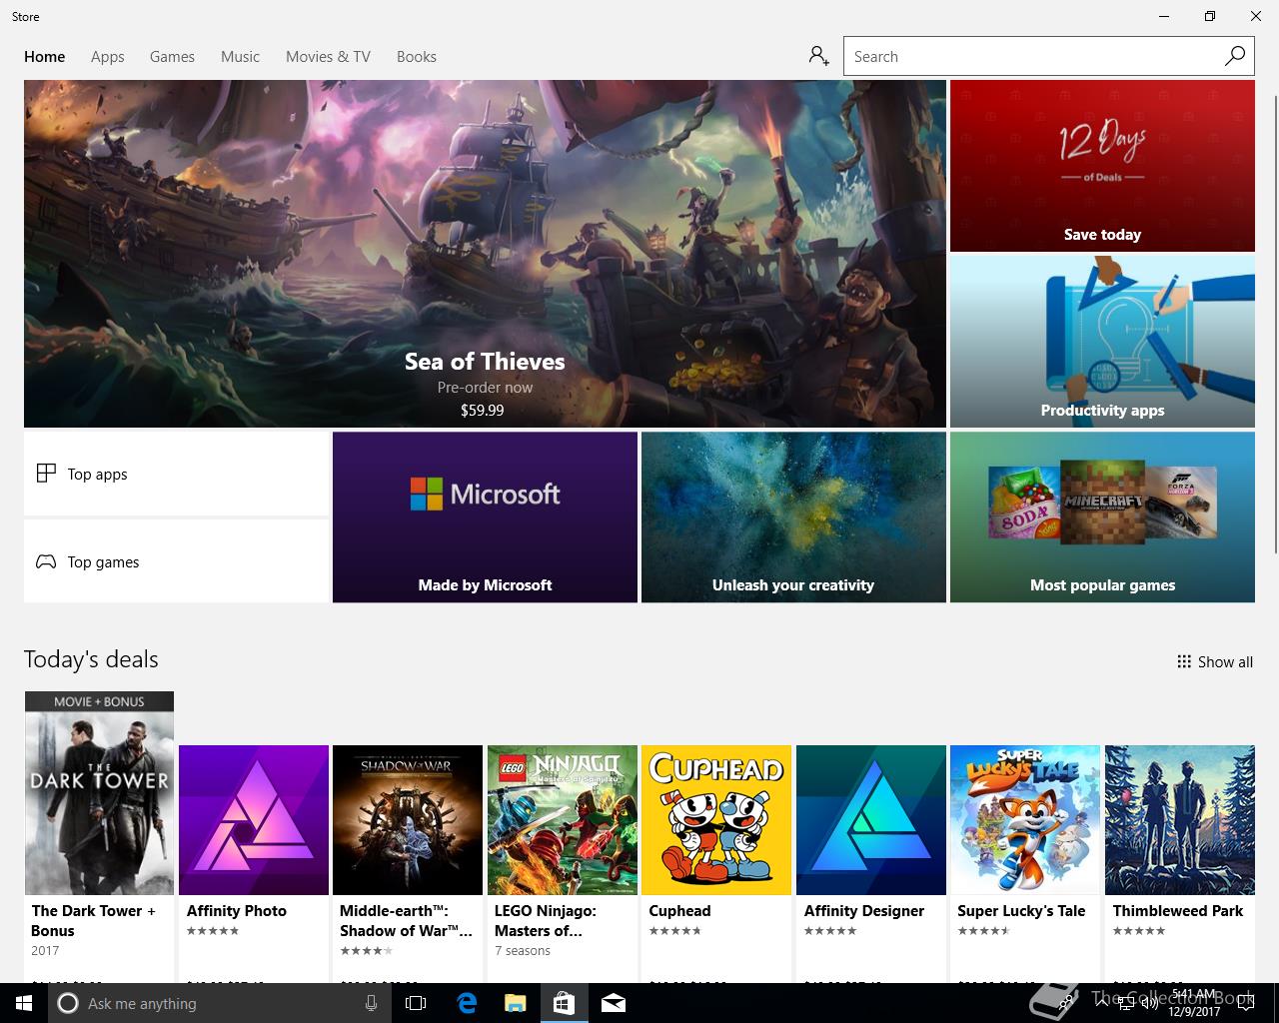The width and height of the screenshot is (1279, 1023).
Task: Open the Sea of Thieves banner
Action: click(x=485, y=254)
